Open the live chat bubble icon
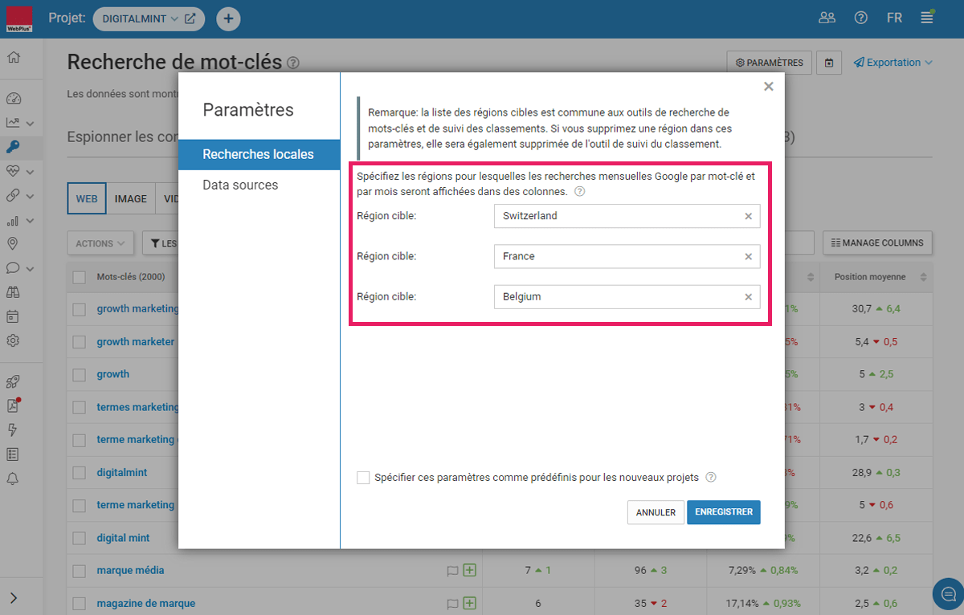 (x=948, y=594)
